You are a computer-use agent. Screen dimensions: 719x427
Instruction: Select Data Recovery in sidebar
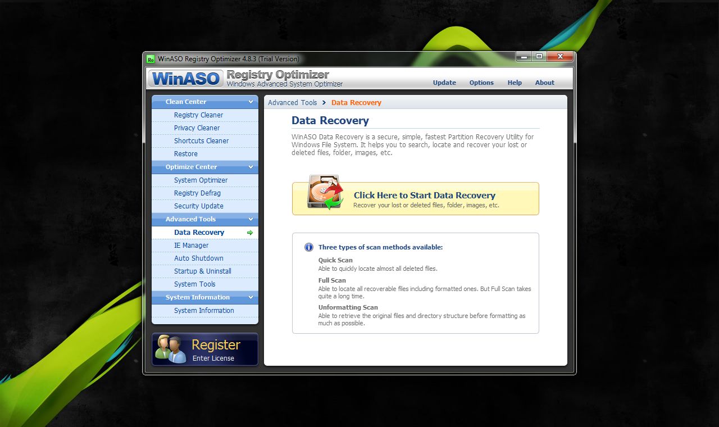[205, 233]
